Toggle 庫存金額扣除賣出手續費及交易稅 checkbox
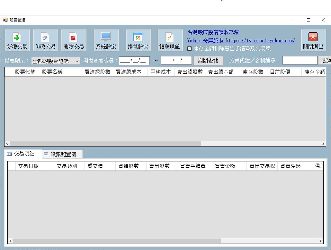Image resolution: width=331 pixels, height=250 pixels. point(189,49)
